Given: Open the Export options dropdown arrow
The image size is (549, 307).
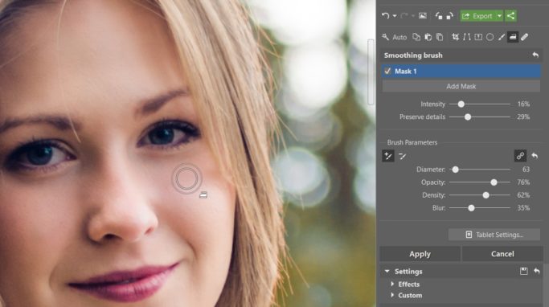Looking at the screenshot, I should click(500, 16).
